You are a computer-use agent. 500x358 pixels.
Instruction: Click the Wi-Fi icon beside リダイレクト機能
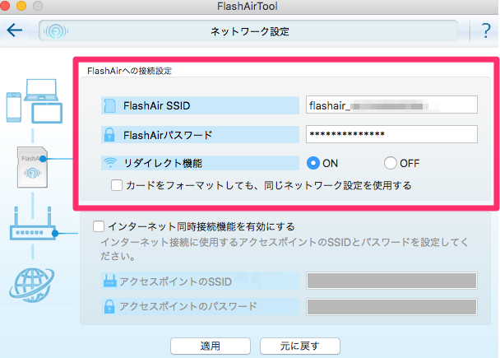[110, 163]
